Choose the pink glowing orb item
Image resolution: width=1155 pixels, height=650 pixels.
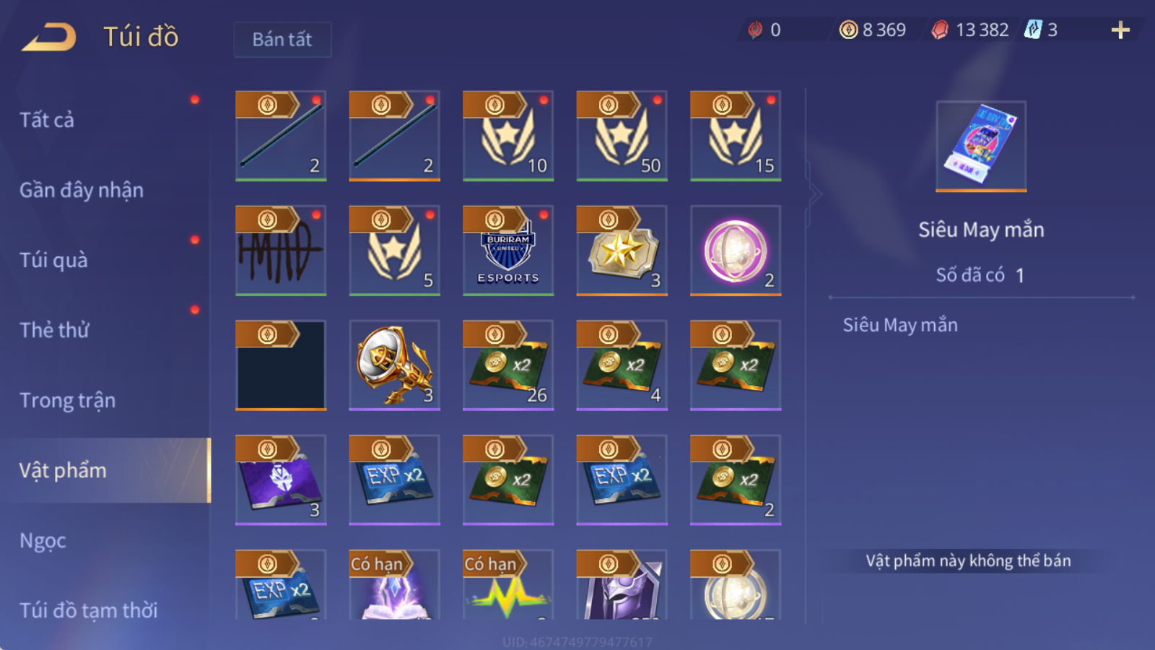(x=736, y=250)
